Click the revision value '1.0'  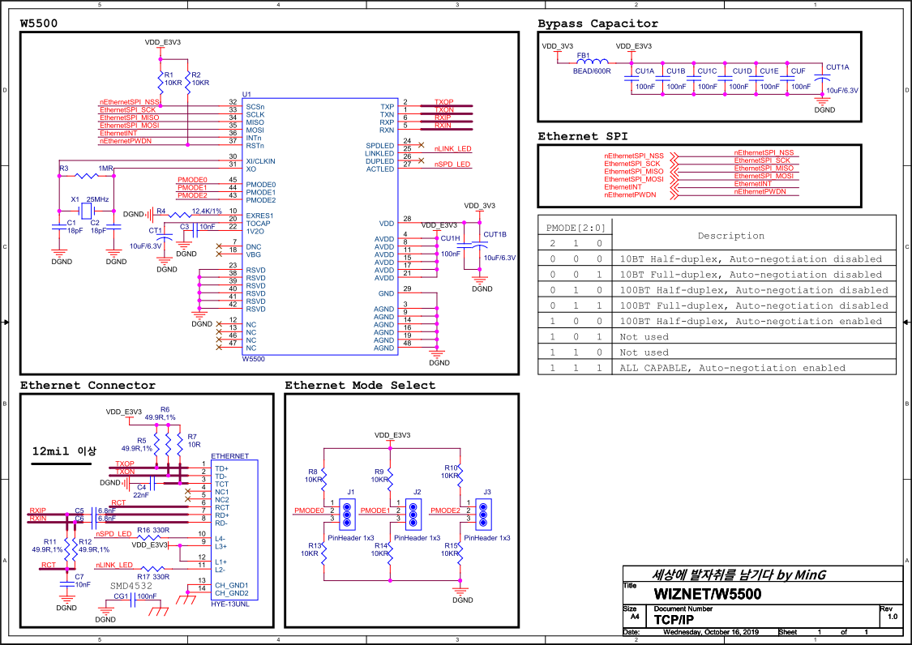tap(893, 617)
